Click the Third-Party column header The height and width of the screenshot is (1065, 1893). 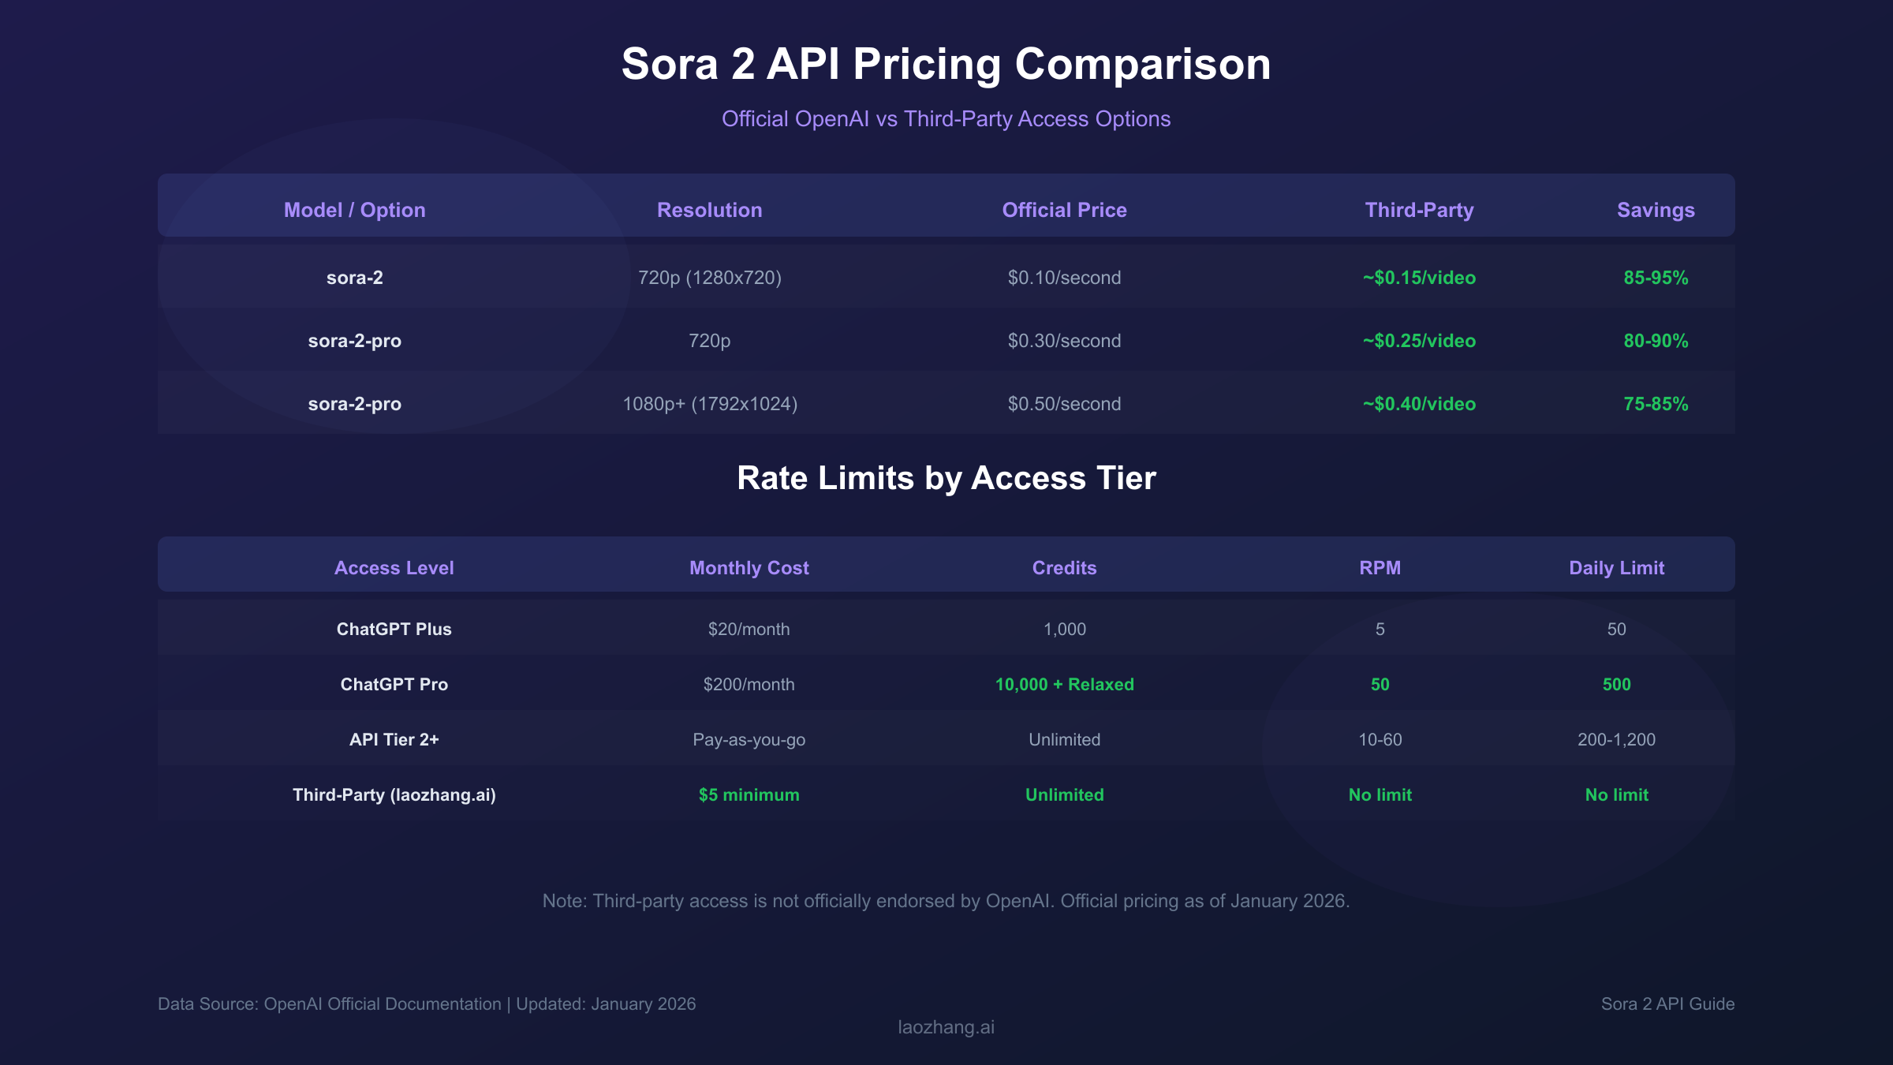(x=1418, y=210)
